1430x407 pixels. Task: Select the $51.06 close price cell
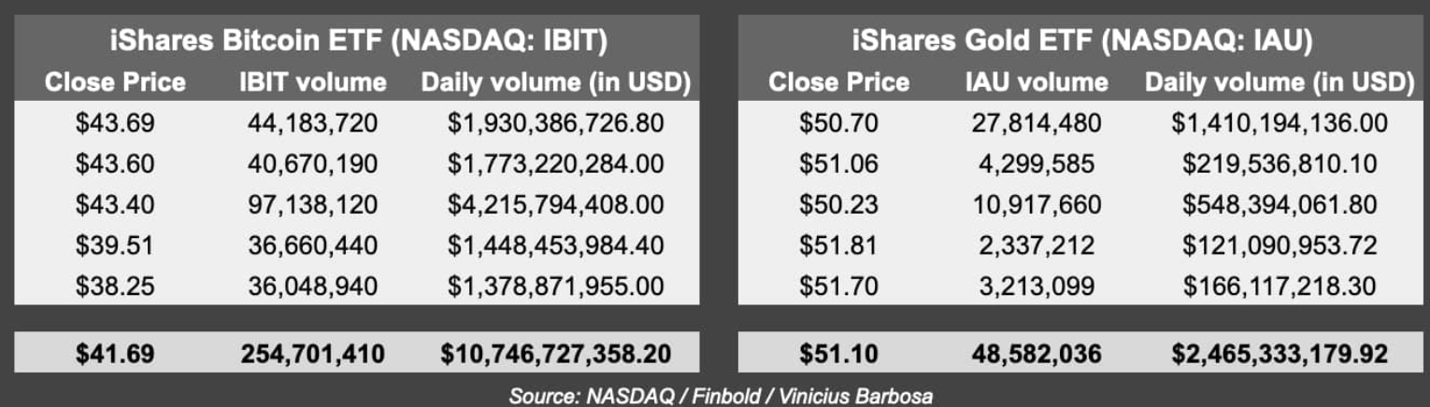coord(838,162)
